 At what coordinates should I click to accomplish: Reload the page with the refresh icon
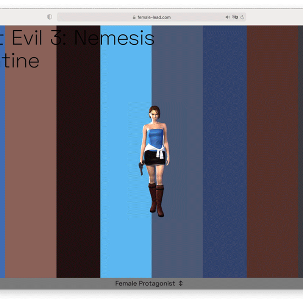[242, 17]
